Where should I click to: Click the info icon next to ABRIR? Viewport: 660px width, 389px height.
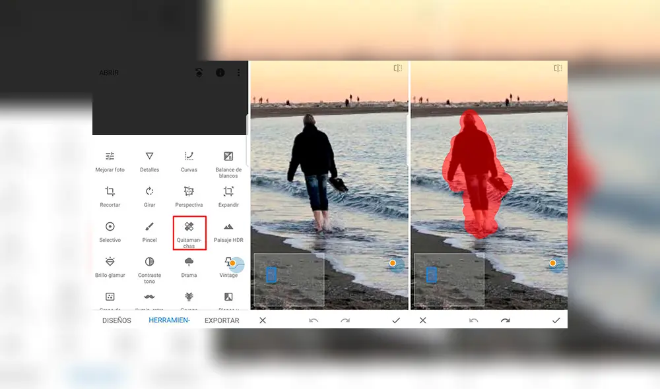(x=220, y=73)
